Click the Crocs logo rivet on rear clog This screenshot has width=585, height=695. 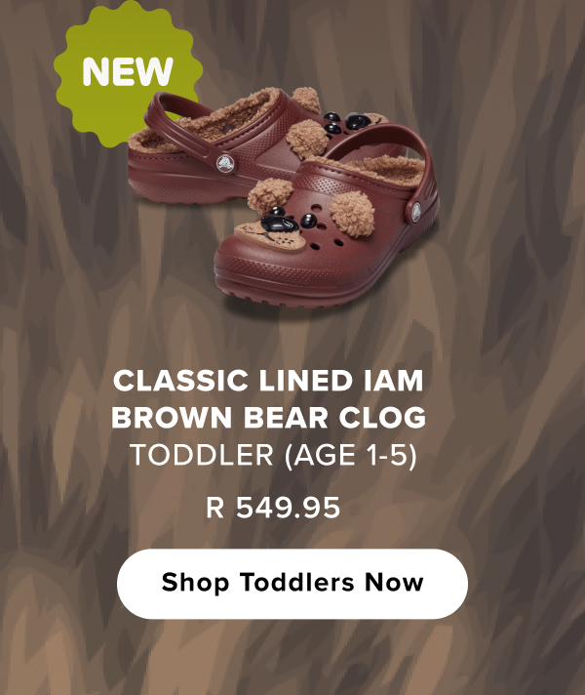pos(226,163)
